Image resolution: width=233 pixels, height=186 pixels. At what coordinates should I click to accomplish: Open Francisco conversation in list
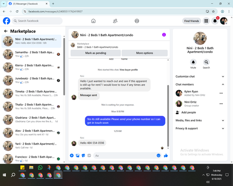click(x=31, y=159)
